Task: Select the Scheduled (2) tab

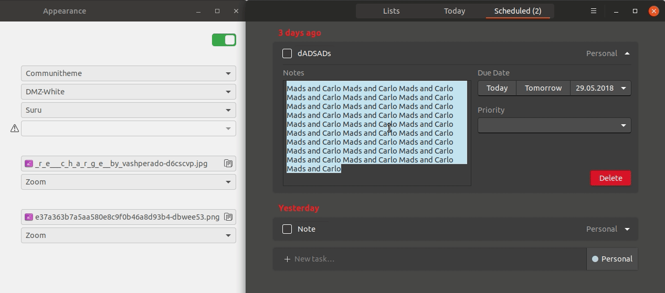Action: pos(518,11)
